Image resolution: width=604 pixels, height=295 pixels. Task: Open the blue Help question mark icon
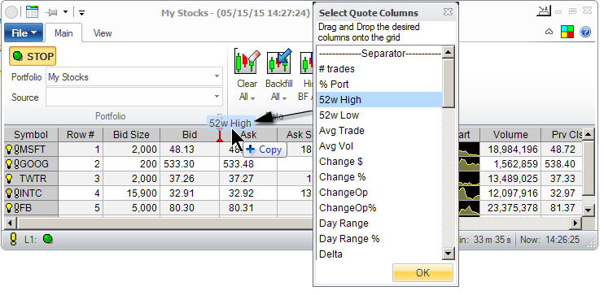click(585, 32)
